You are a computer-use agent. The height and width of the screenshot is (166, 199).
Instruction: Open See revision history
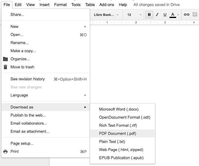(x=45, y=79)
